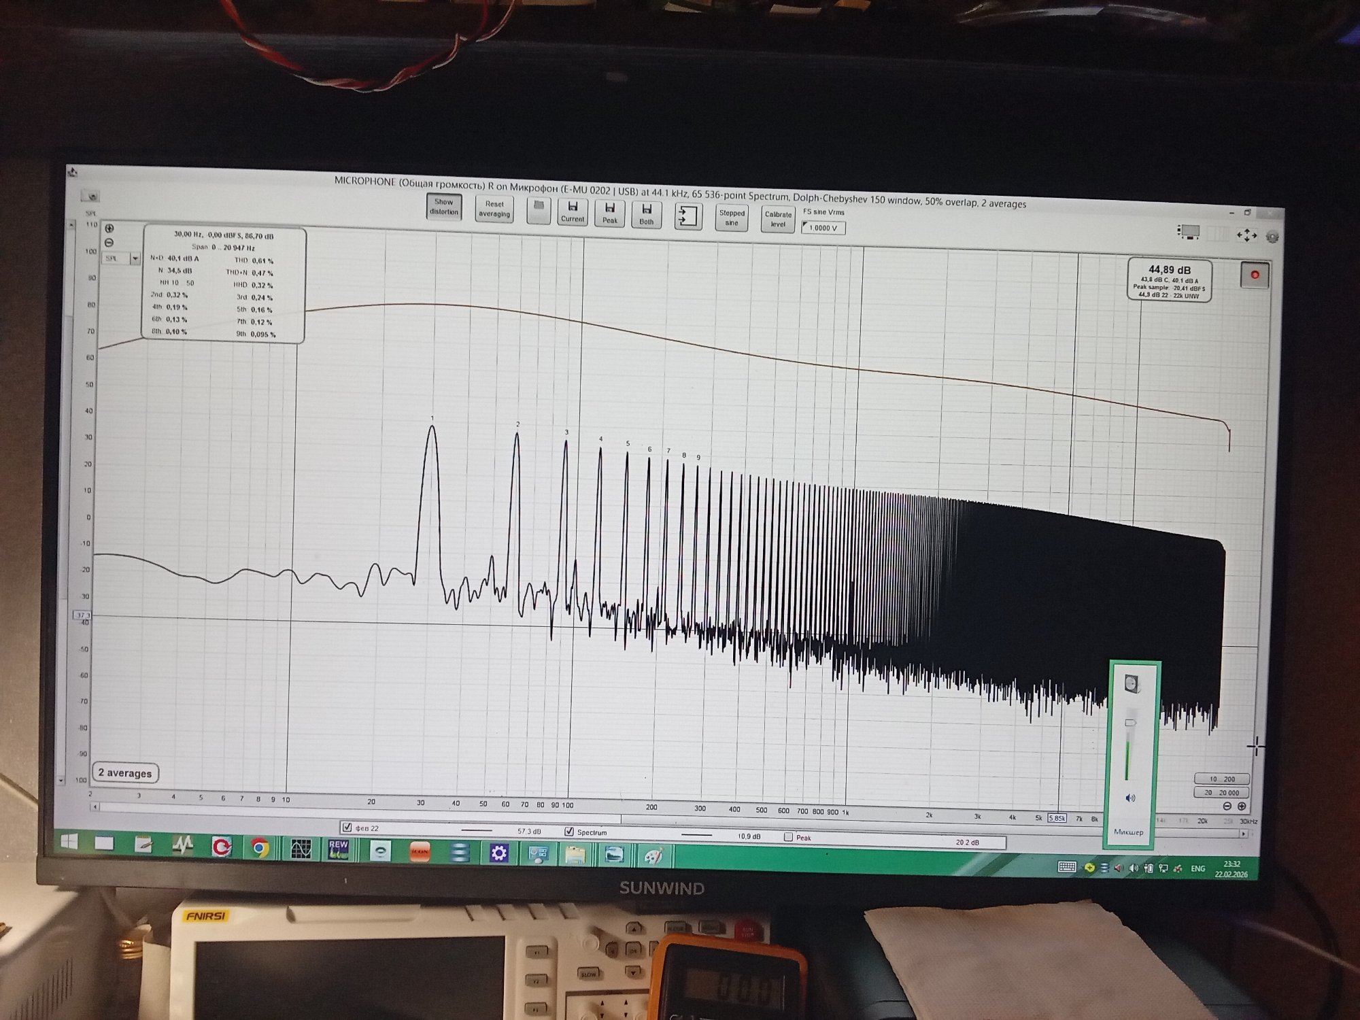Open graph controls gear icon

[1272, 237]
